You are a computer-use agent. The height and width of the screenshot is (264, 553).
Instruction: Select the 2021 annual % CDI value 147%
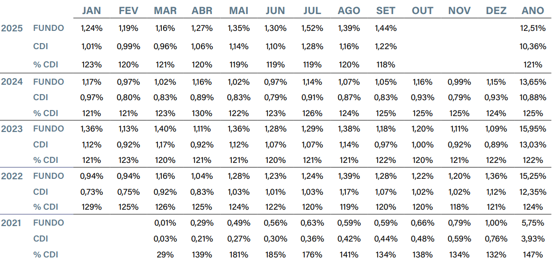[533, 255]
